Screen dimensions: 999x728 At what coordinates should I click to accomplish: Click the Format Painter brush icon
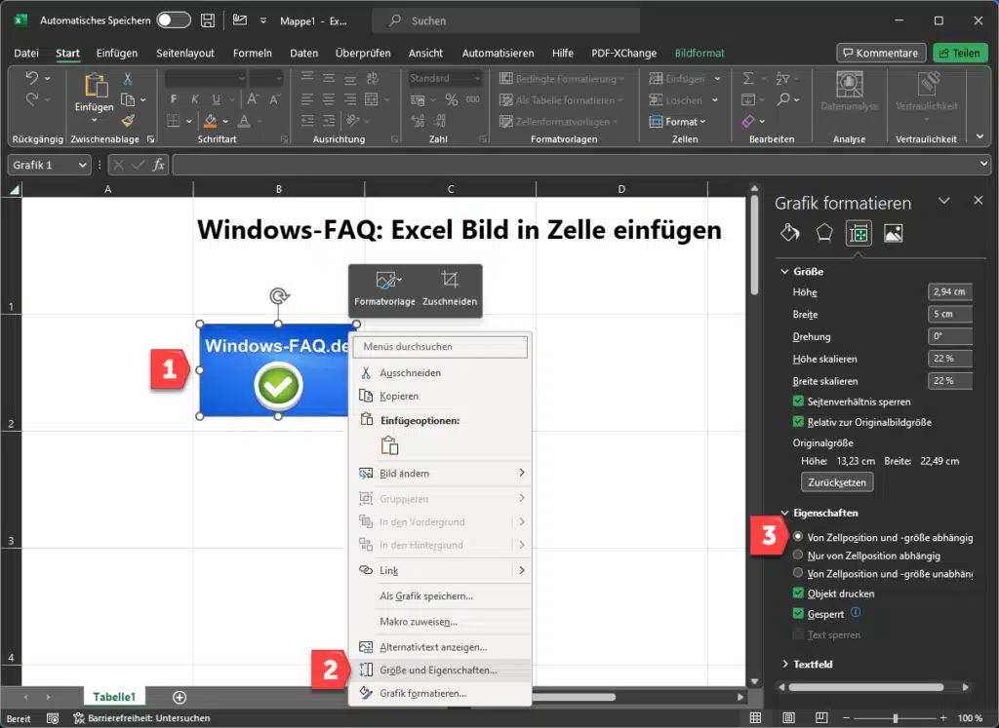pos(128,120)
